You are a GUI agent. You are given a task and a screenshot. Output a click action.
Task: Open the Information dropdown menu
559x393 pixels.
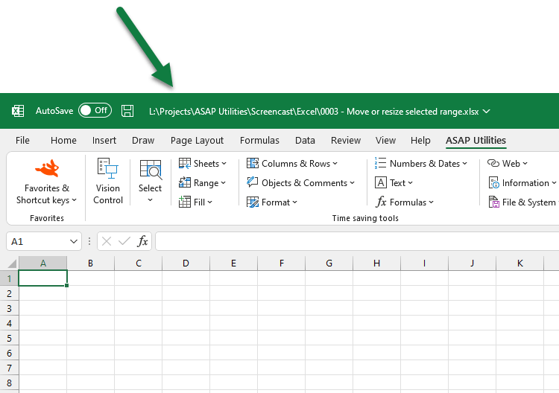coord(529,183)
